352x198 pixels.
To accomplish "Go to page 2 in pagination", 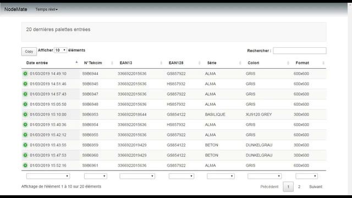I will (299, 187).
